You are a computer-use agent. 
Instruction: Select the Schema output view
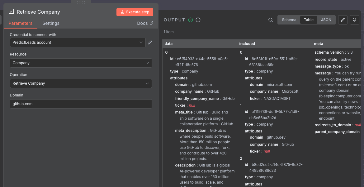(289, 20)
